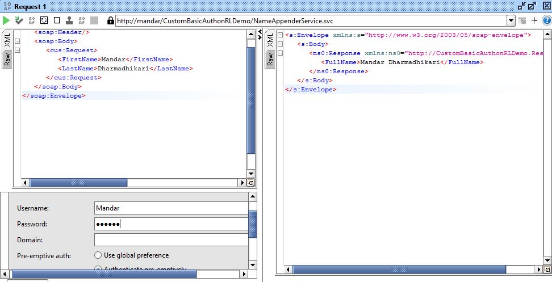Click the request editor vertical scrollbar thumb
The image size is (552, 282).
251,100
